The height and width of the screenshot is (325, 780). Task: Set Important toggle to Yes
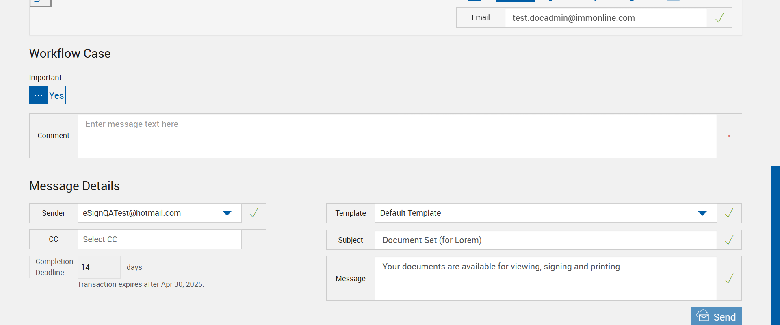(56, 95)
